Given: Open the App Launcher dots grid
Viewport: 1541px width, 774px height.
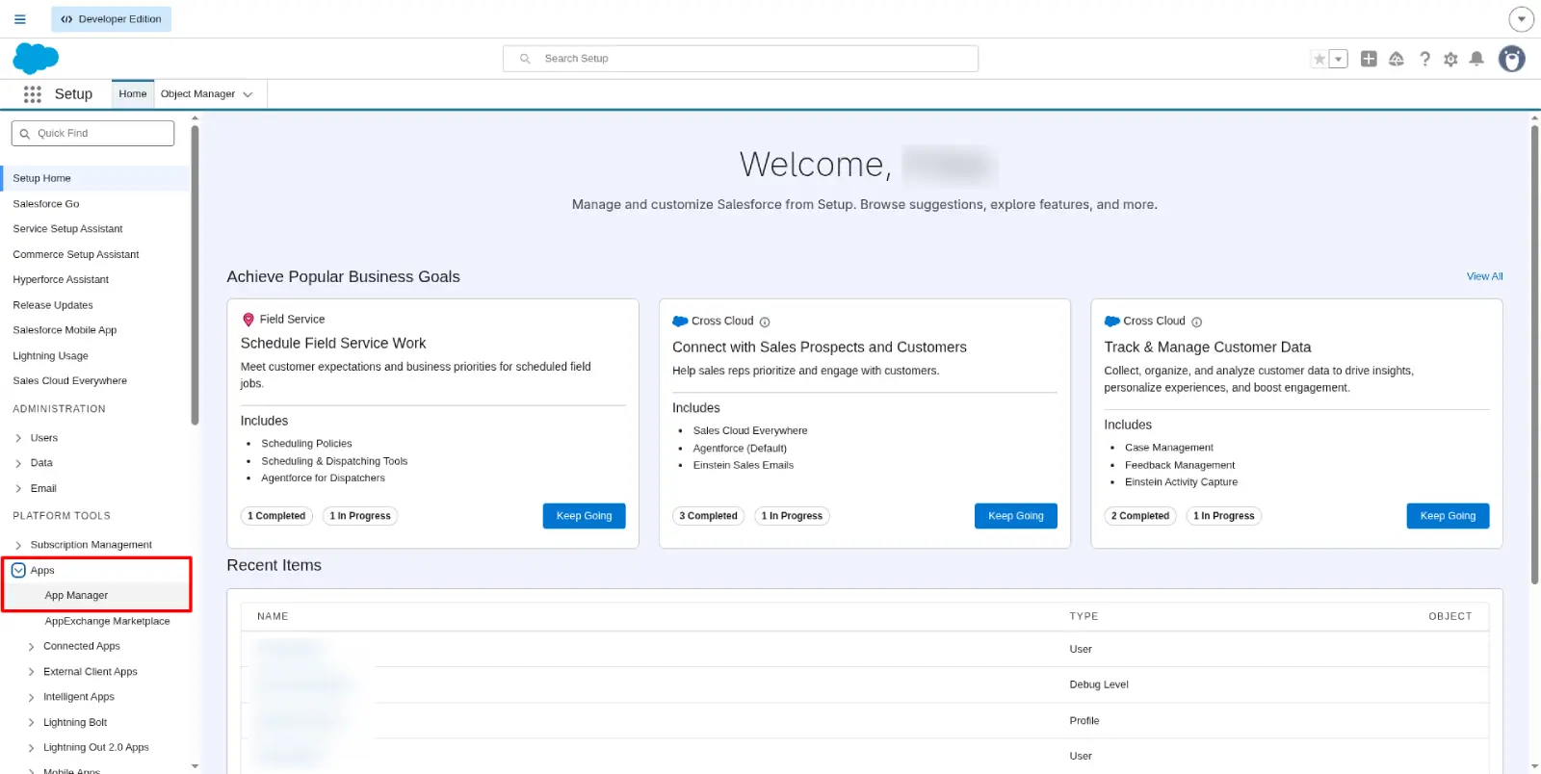Looking at the screenshot, I should click(x=33, y=94).
